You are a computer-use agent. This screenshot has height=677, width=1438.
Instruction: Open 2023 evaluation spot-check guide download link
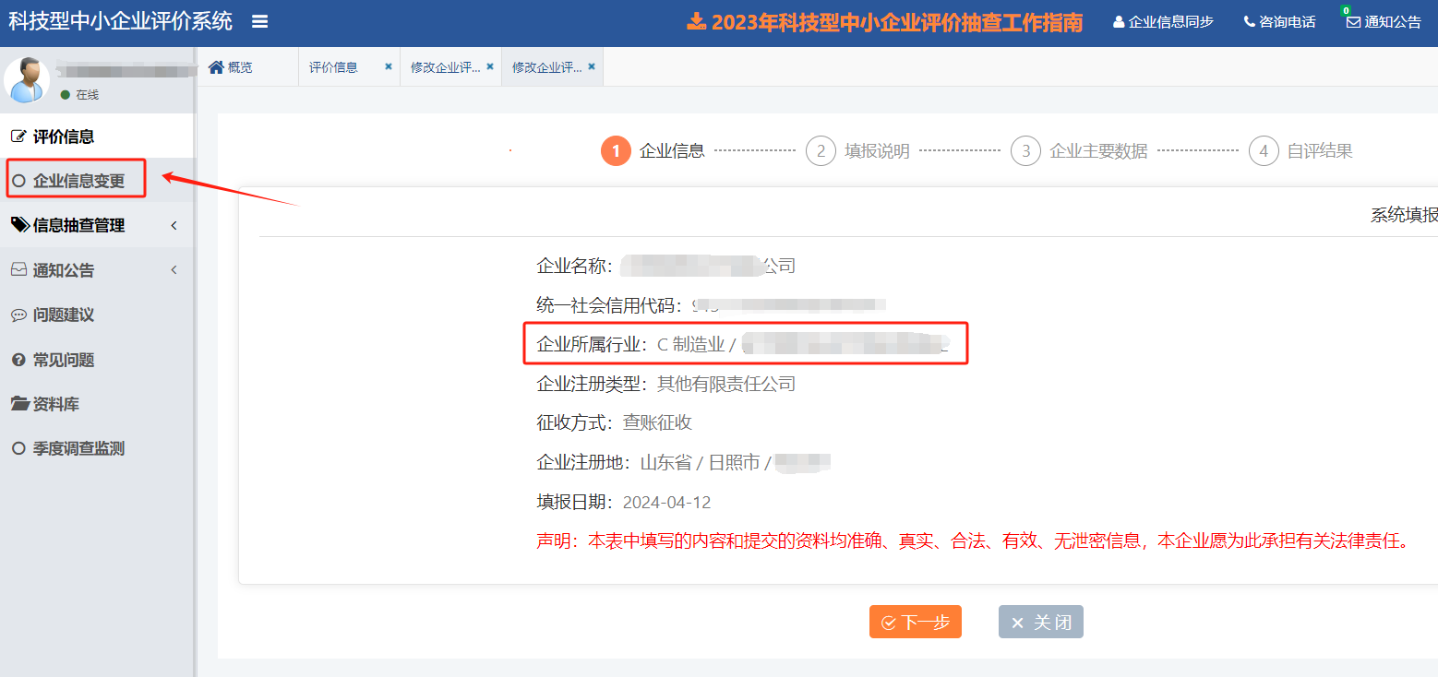pyautogui.click(x=884, y=22)
